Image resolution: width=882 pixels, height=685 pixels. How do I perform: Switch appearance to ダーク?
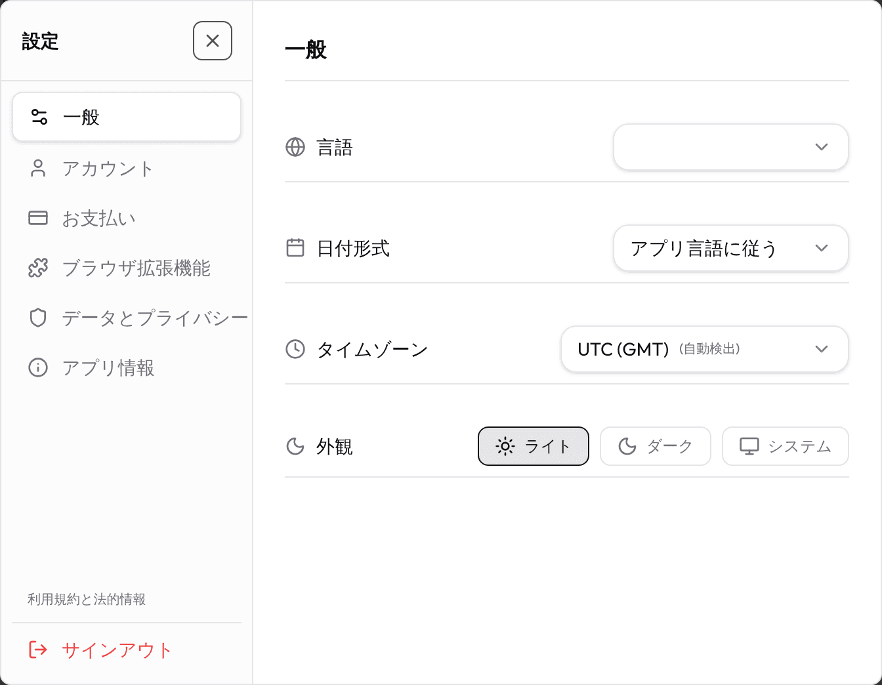click(x=656, y=446)
